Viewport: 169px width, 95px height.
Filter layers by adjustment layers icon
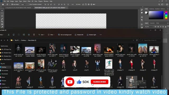click(158, 27)
